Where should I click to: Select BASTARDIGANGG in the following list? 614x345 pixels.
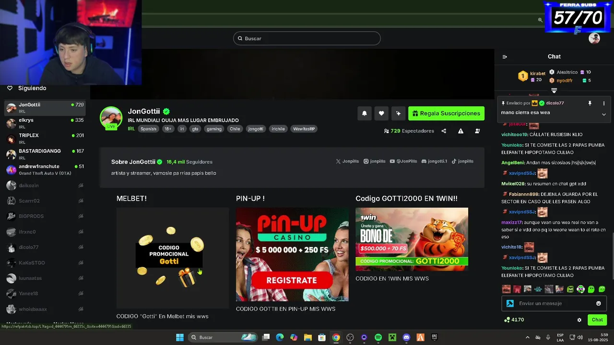45,154
